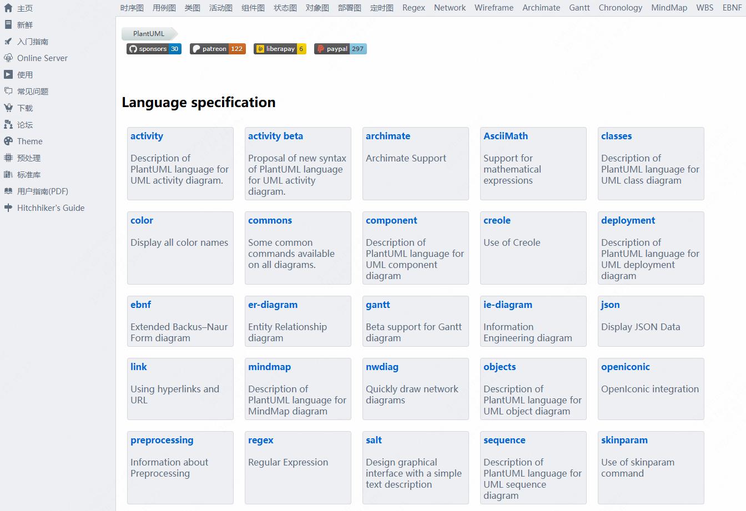This screenshot has height=511, width=746.
Task: Open the regex card link
Action: click(260, 440)
